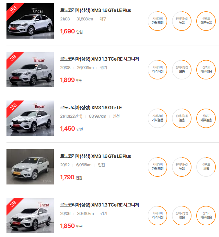Image resolution: width=219 pixels, height=237 pixels.
Task: Open the 30,610km XM3 1.3 TCe RE 시그니처 title
Action: coord(99,205)
